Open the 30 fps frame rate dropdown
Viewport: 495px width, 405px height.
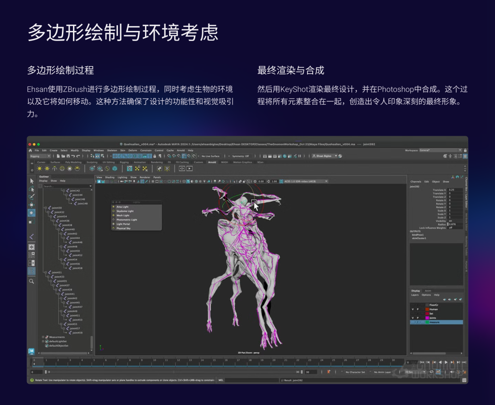[x=414, y=372]
